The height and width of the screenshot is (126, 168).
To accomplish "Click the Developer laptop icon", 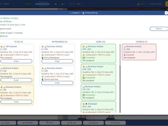I will pos(86,104).
